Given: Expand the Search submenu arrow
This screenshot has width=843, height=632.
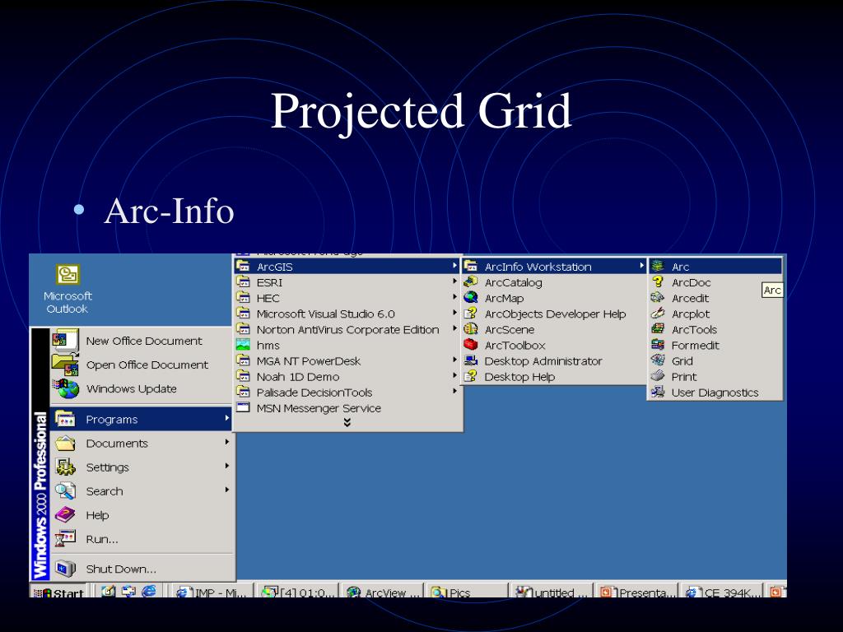Looking at the screenshot, I should coord(227,490).
